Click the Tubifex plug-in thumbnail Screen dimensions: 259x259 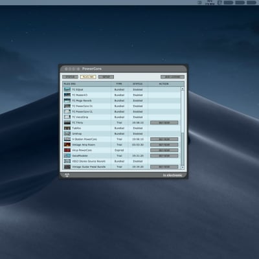pos(67,128)
